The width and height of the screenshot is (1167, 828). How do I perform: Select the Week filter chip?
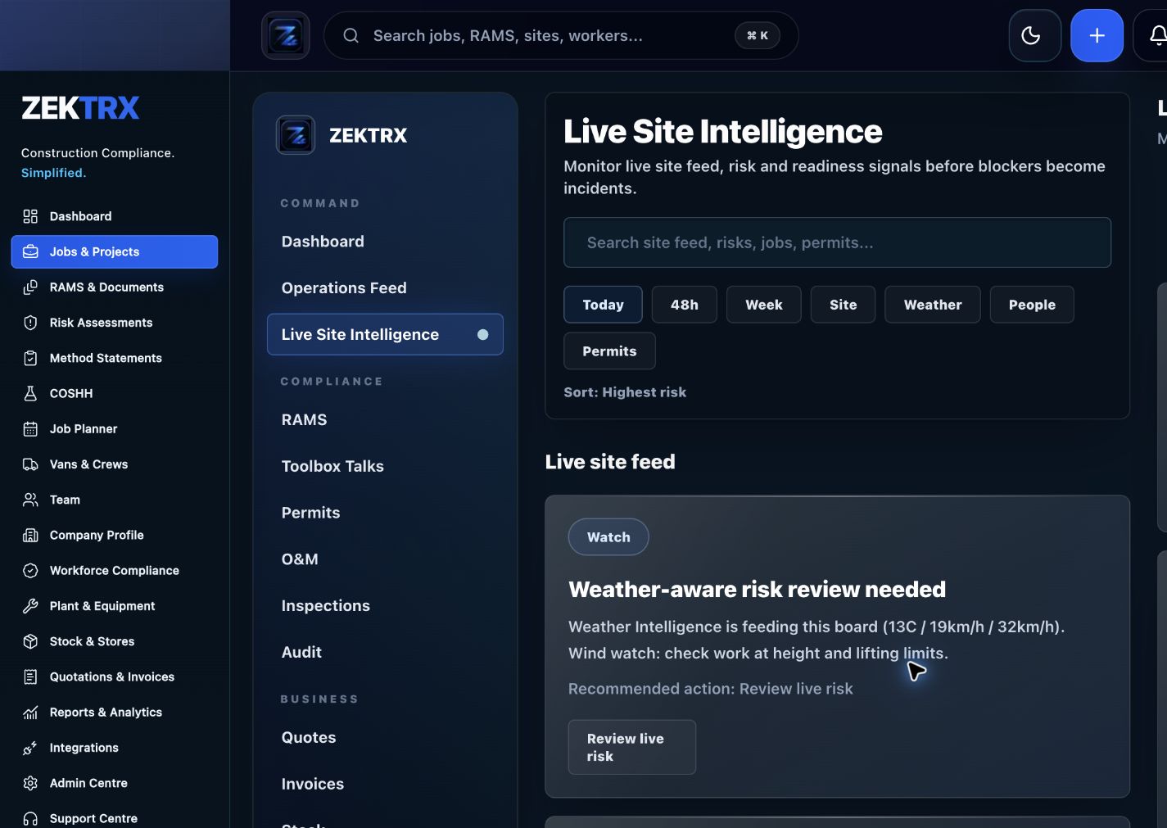point(764,305)
